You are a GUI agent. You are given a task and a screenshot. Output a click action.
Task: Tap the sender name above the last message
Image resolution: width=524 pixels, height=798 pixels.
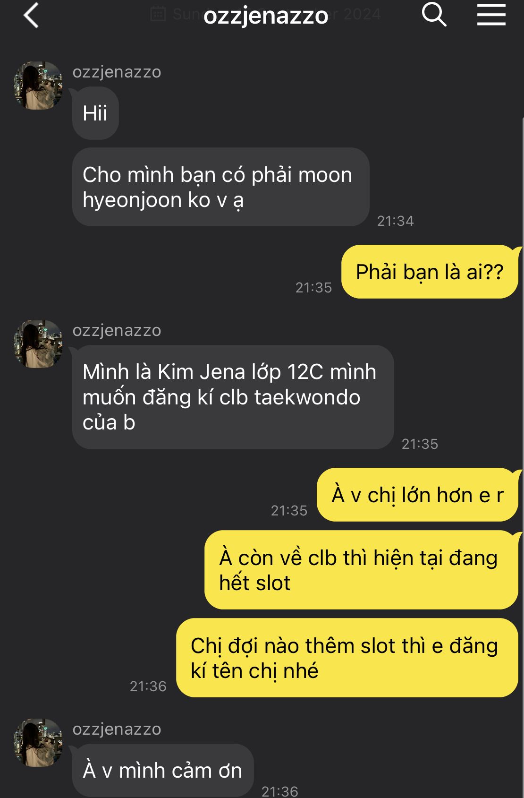117,729
